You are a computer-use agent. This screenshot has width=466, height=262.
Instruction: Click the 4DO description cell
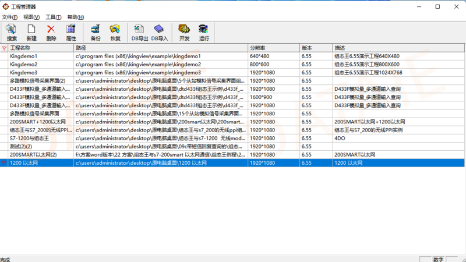[x=340, y=139]
